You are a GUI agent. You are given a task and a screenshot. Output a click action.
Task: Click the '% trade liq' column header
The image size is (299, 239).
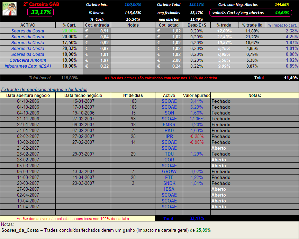(x=252, y=25)
